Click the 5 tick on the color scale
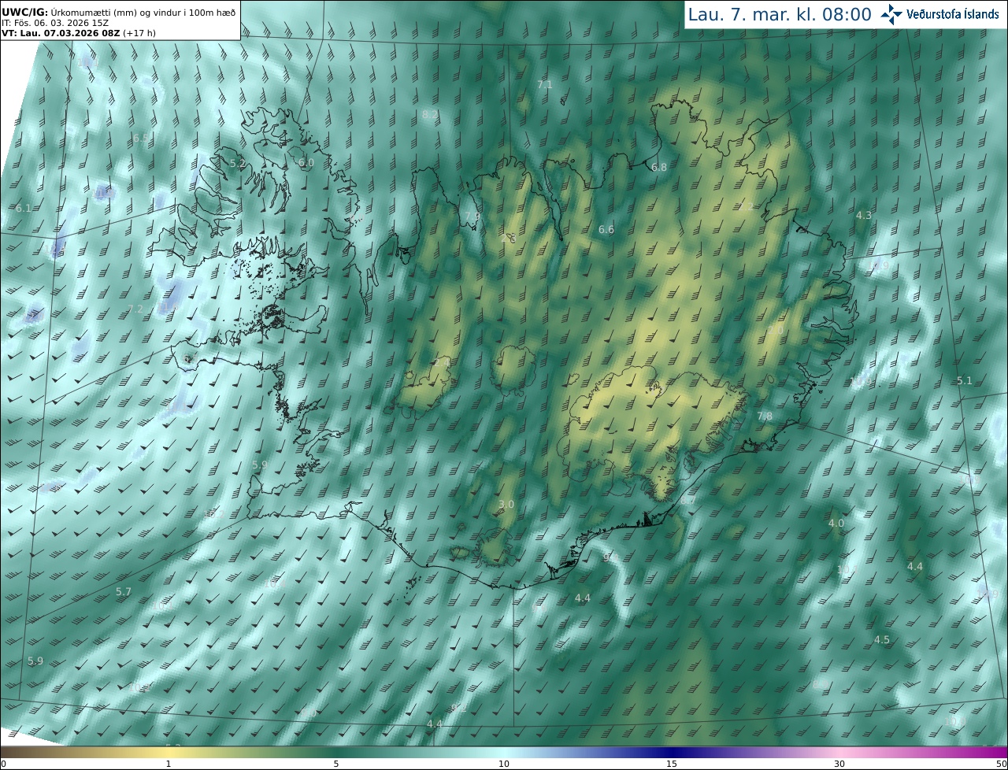 tap(336, 764)
